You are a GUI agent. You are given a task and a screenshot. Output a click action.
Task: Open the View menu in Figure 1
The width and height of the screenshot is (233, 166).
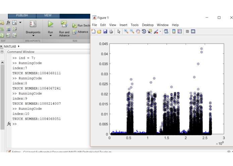113,25
